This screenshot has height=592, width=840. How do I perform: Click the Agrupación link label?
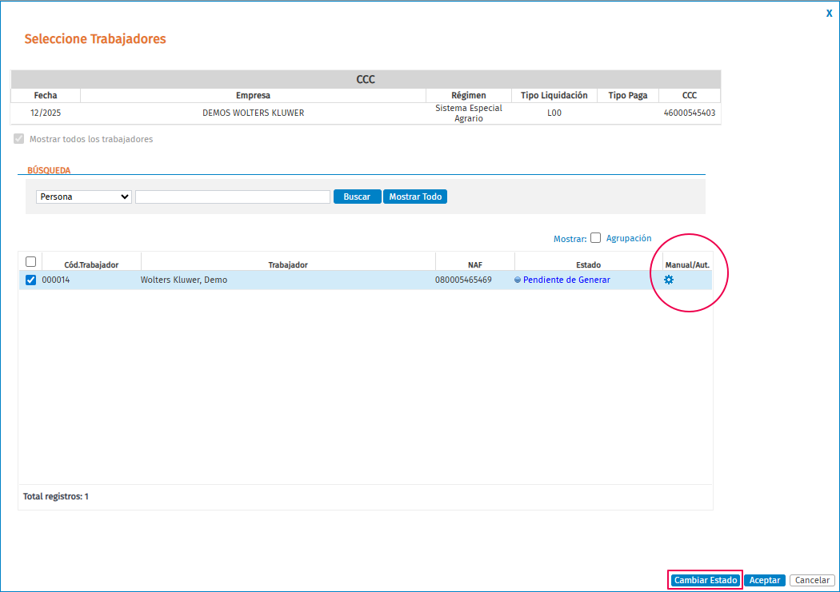[629, 238]
